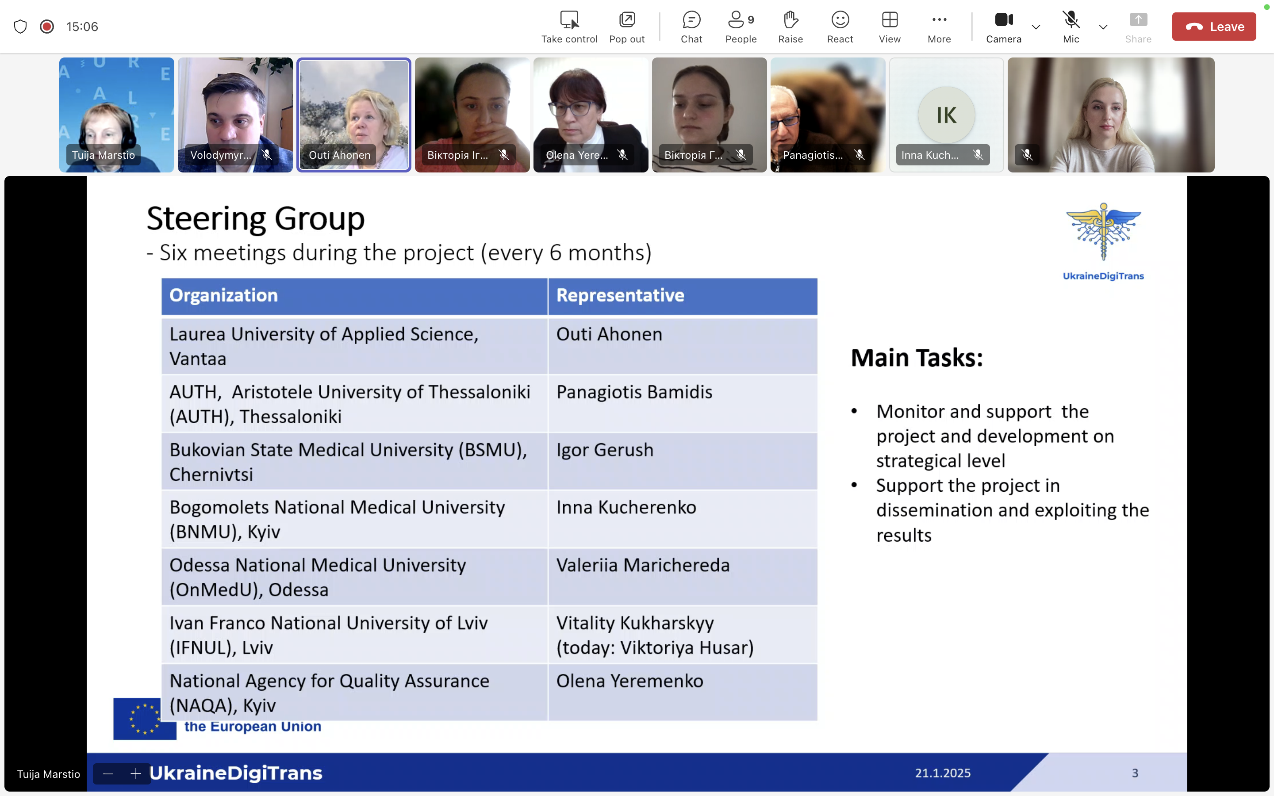Click muted mic icon on Inna Kuch... tile
This screenshot has width=1274, height=796.
tap(978, 155)
